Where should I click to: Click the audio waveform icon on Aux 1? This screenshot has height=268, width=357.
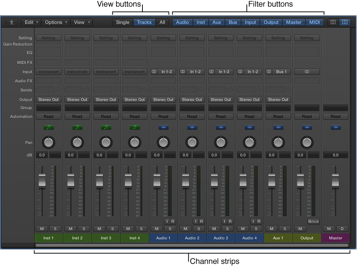point(278,127)
